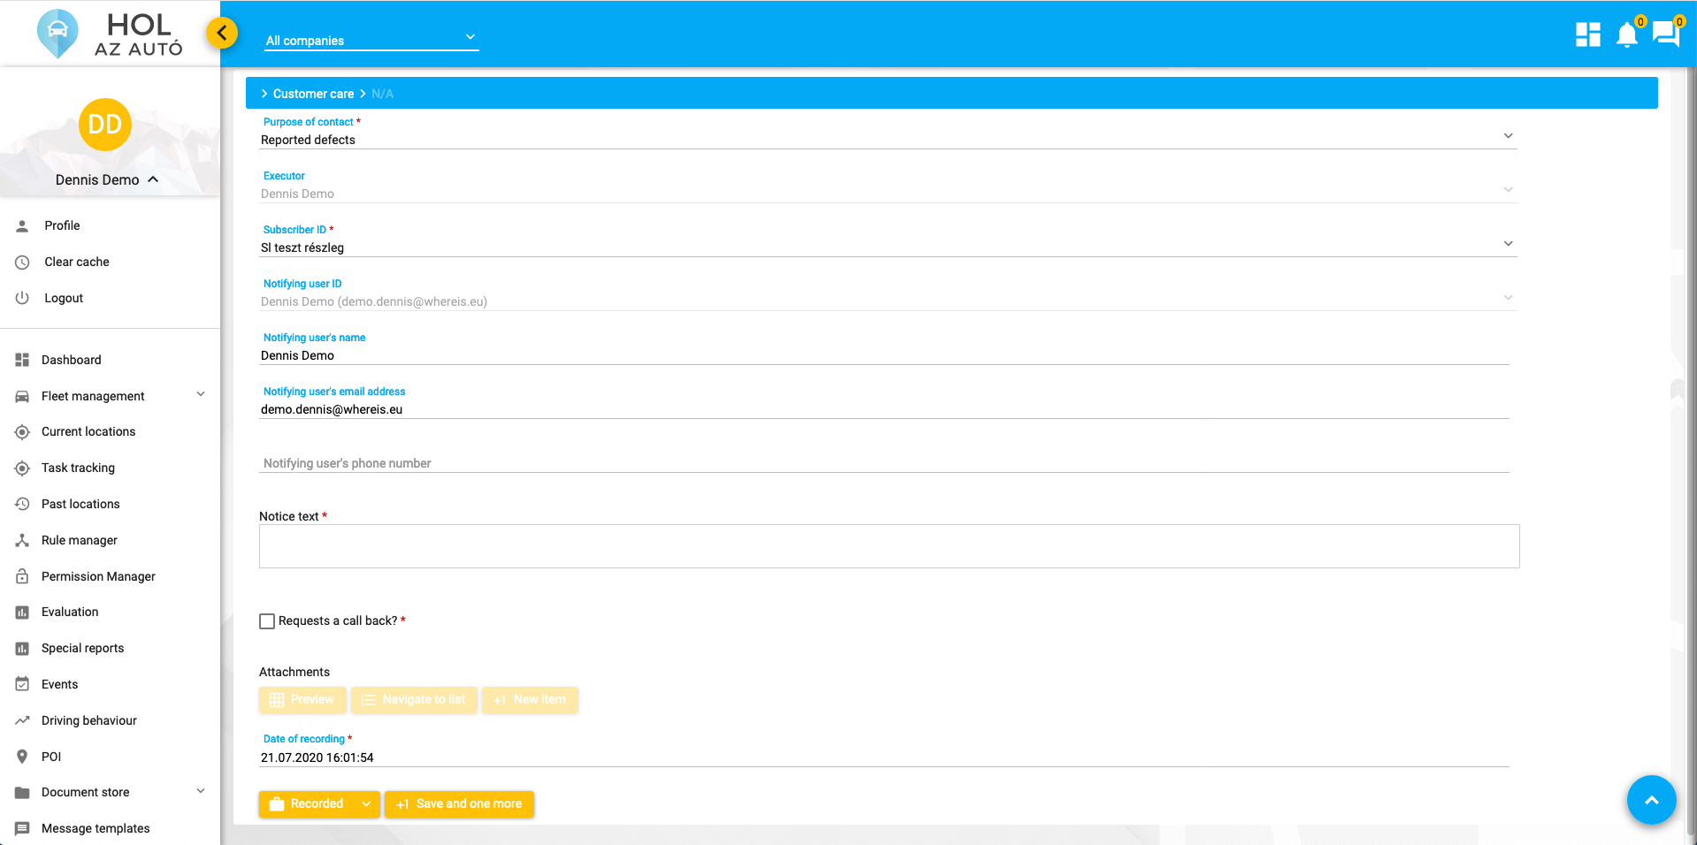Open the dashboard grid icon in header
The image size is (1697, 845).
(1587, 35)
